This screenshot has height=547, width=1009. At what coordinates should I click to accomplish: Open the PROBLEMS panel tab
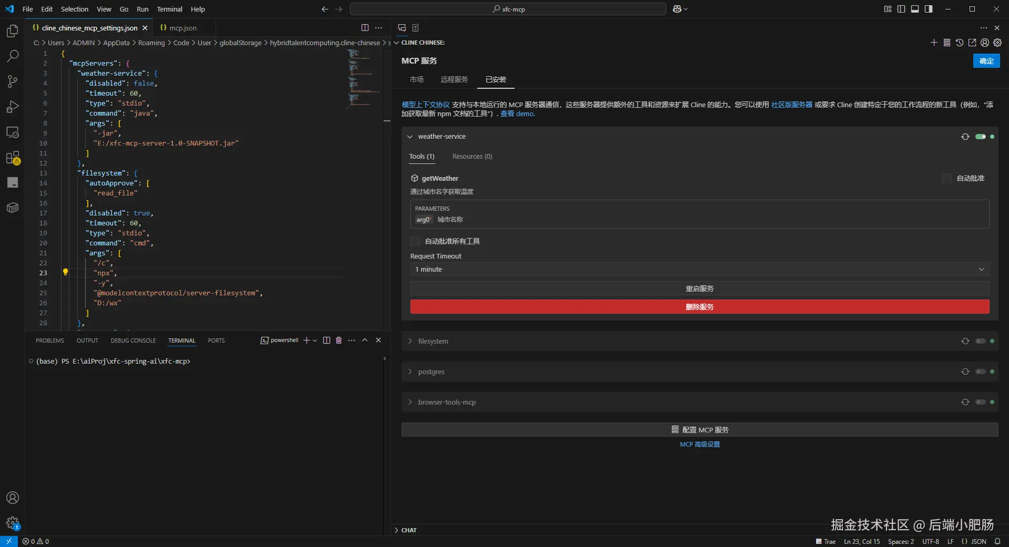coord(50,340)
